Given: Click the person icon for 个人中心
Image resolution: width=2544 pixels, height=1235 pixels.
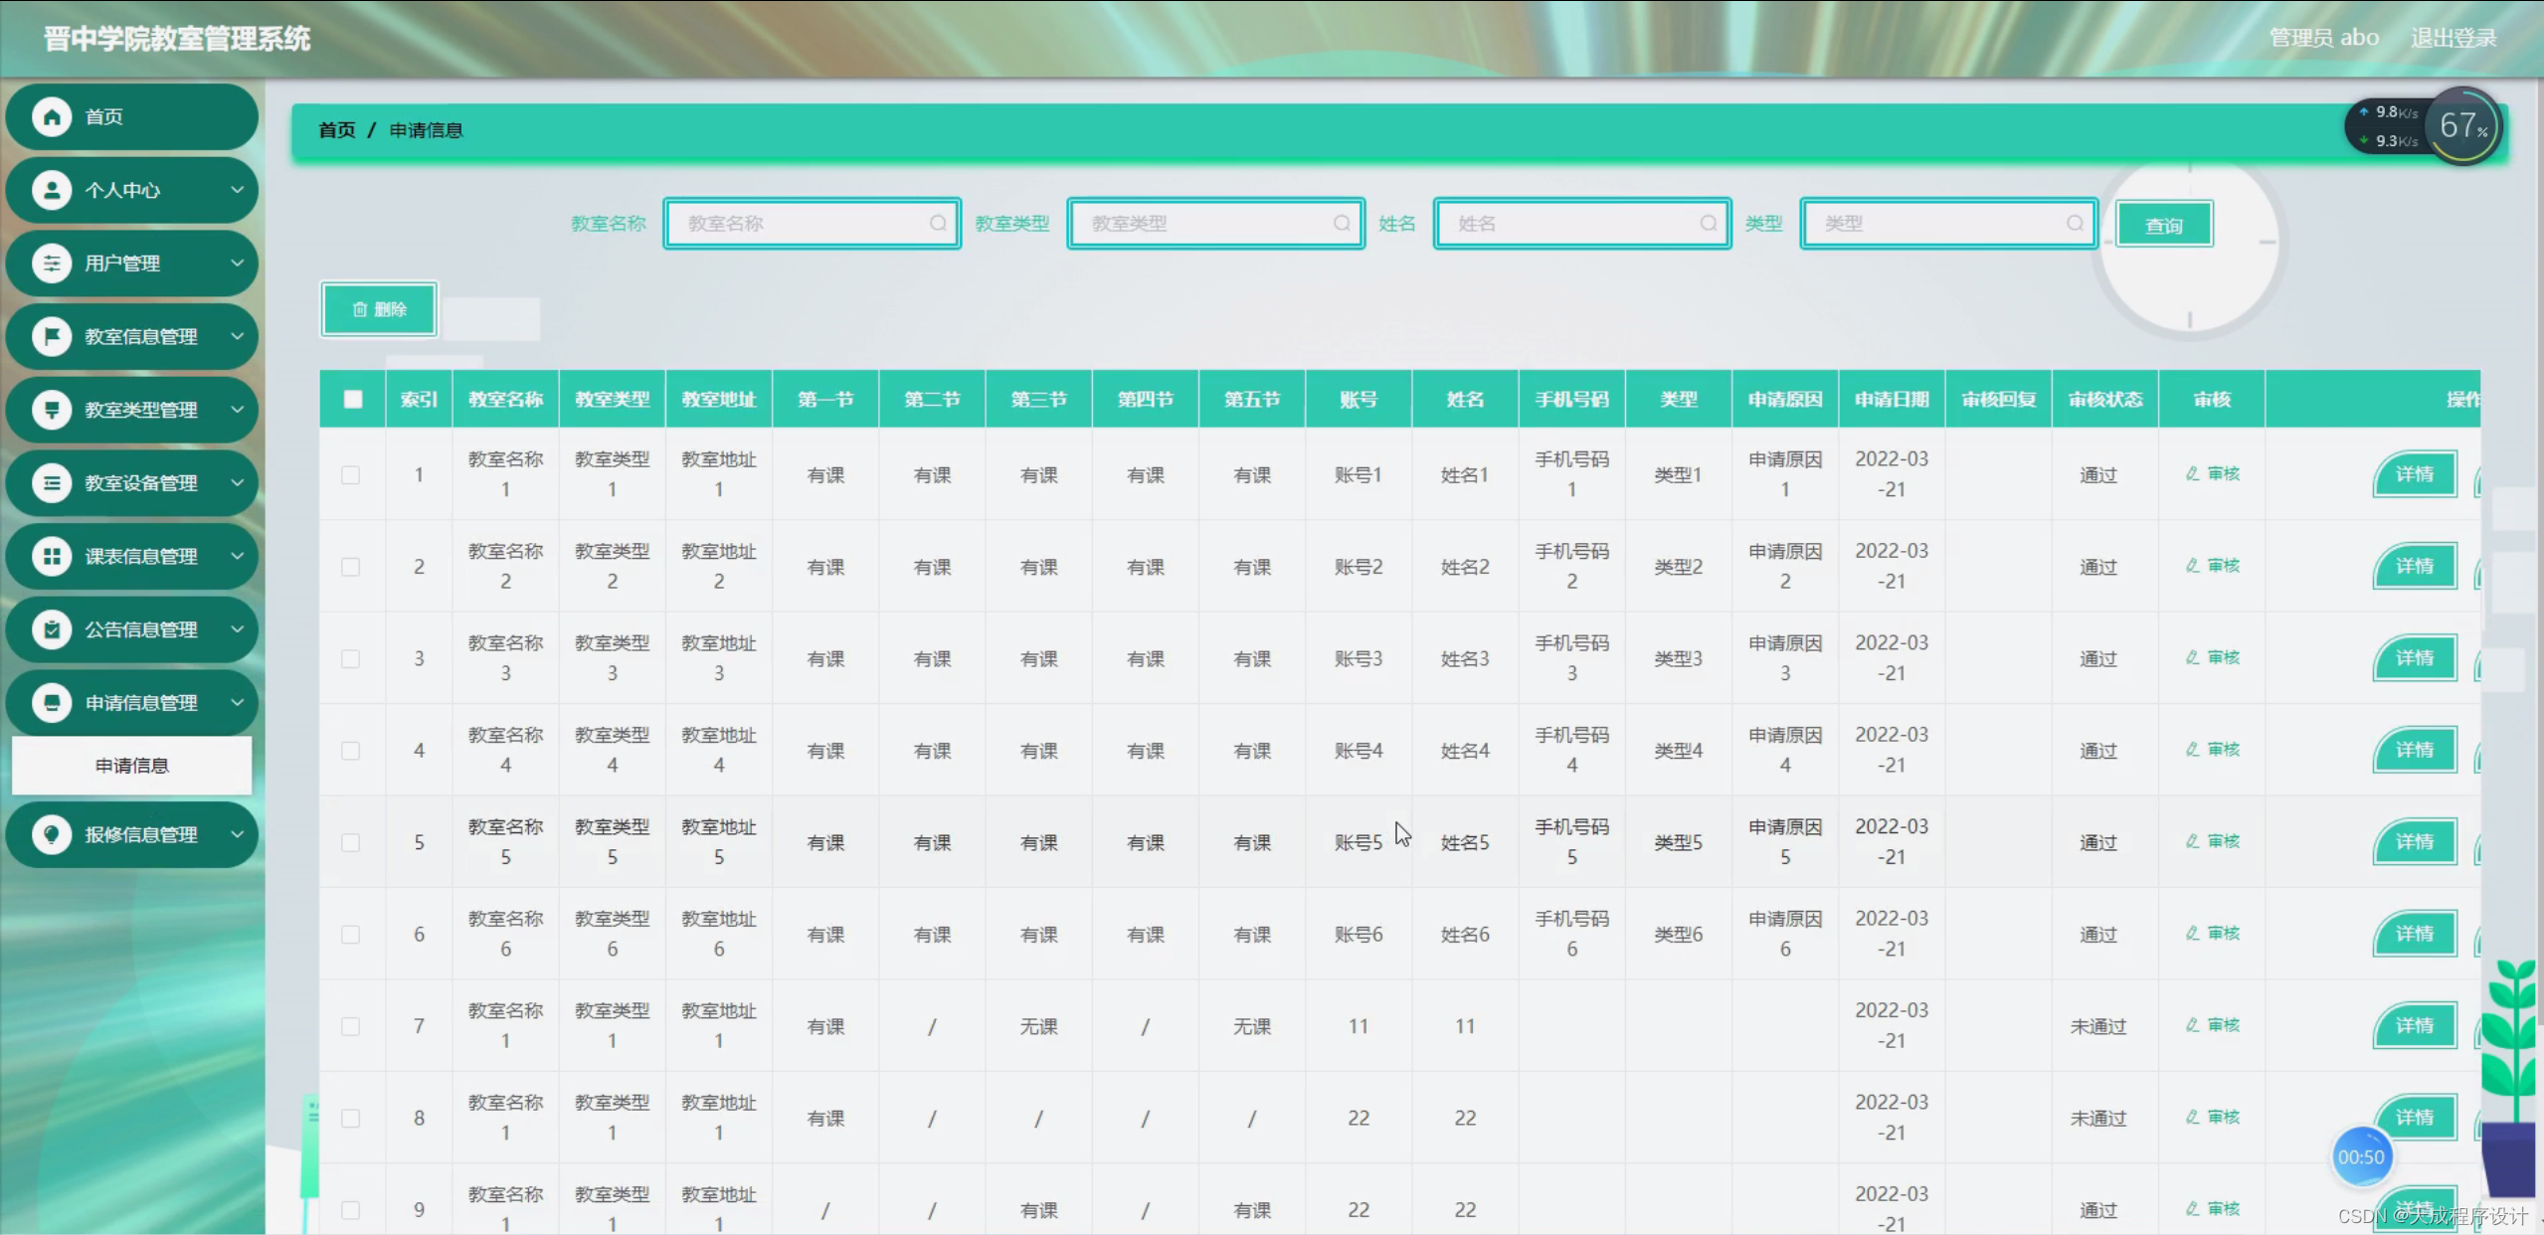Looking at the screenshot, I should pyautogui.click(x=52, y=190).
